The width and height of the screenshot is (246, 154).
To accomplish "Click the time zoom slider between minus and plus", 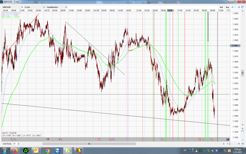I will [x=230, y=144].
